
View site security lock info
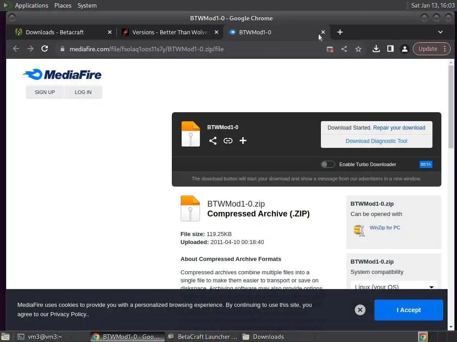[x=62, y=49]
